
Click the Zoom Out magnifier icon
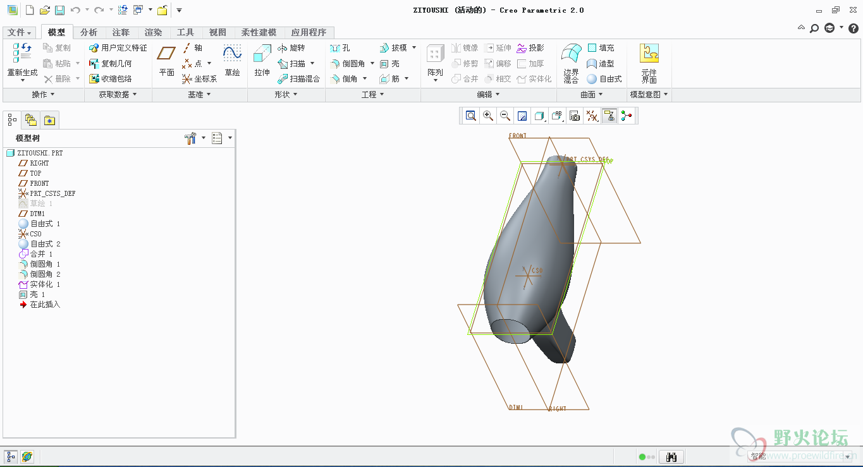[x=505, y=116]
